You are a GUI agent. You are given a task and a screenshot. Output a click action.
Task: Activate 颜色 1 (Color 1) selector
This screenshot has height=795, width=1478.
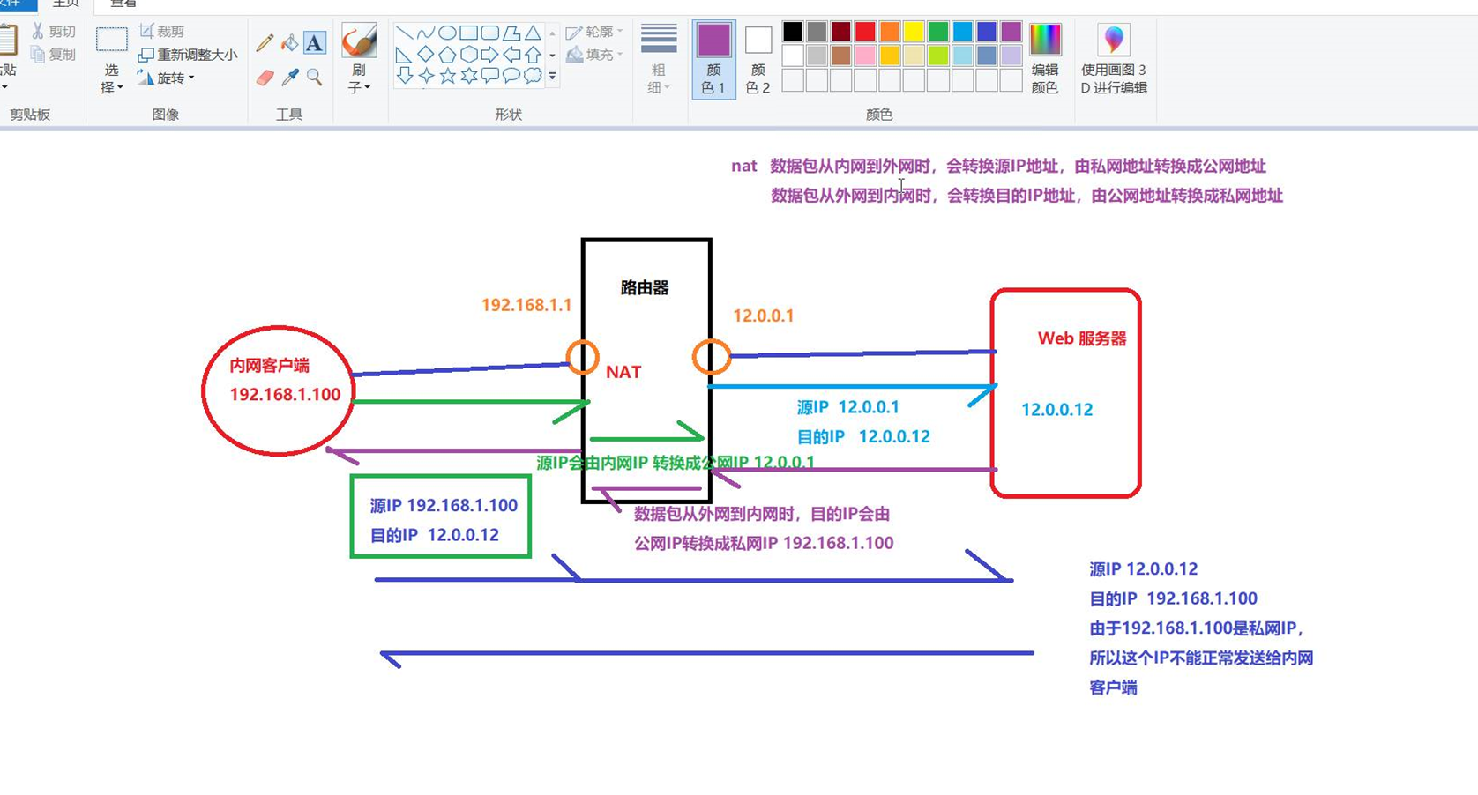713,58
